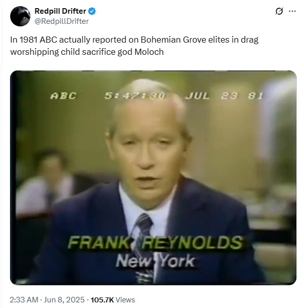304x308 pixels.
Task: Click the word Moloch in the post
Action: pyautogui.click(x=149, y=52)
